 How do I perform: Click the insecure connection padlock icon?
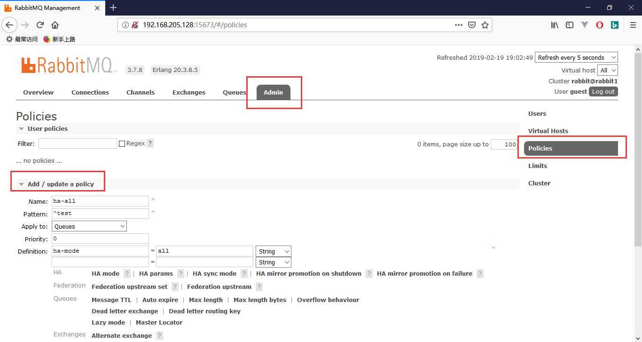pyautogui.click(x=135, y=25)
